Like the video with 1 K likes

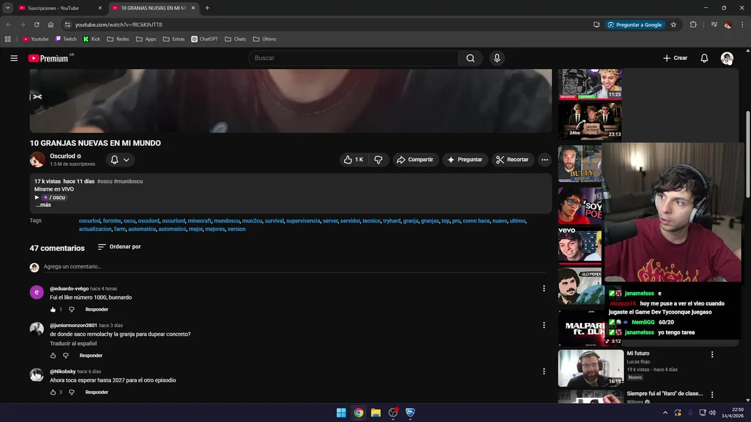(354, 159)
